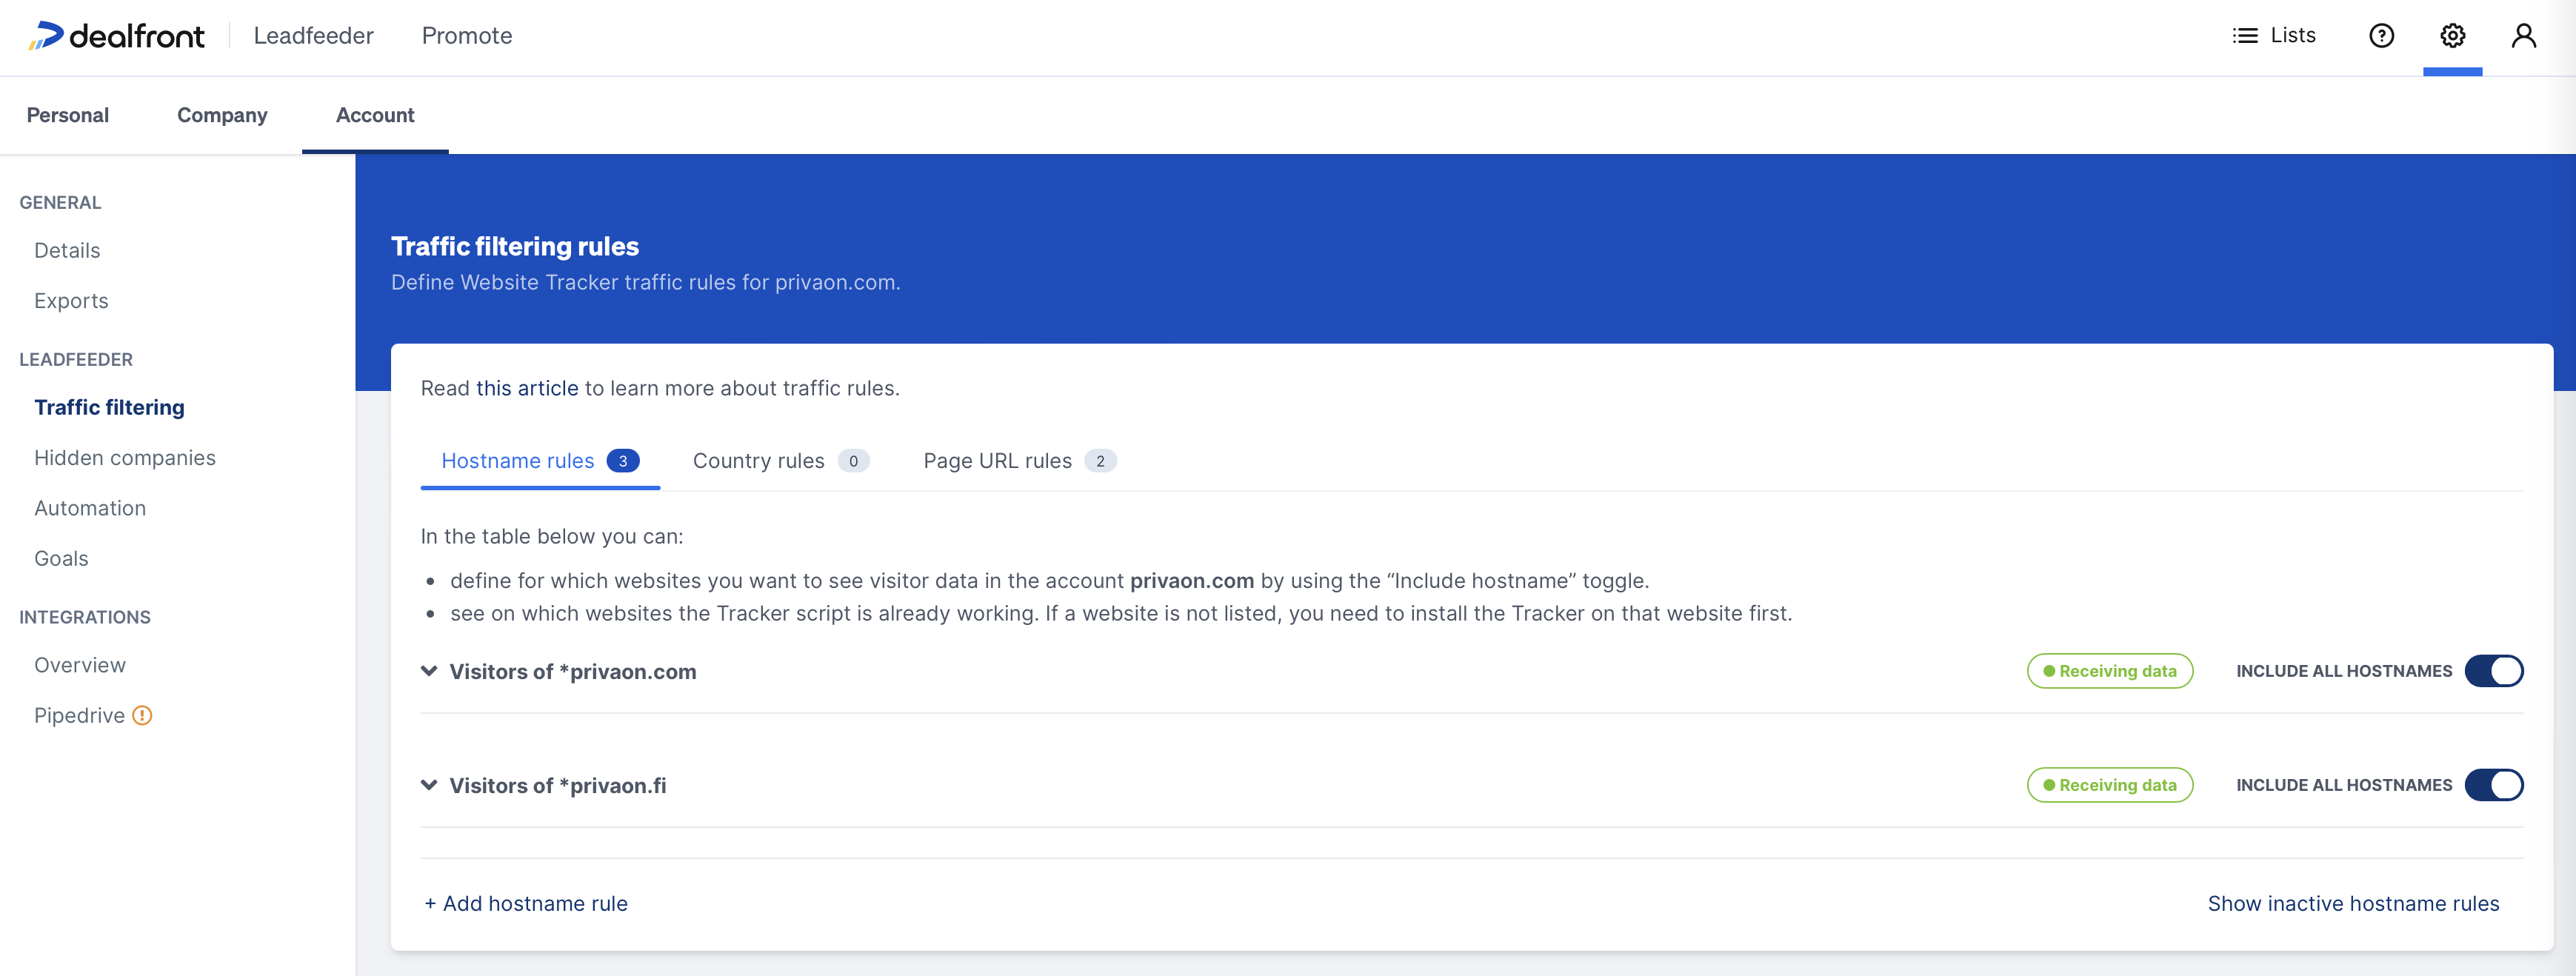Open the Page URL rules tab

(1020, 461)
